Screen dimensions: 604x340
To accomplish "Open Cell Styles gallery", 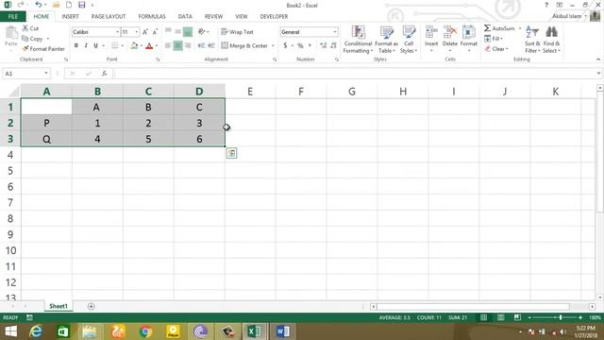I will point(409,40).
